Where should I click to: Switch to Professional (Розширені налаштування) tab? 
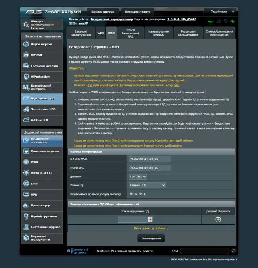click(188, 33)
